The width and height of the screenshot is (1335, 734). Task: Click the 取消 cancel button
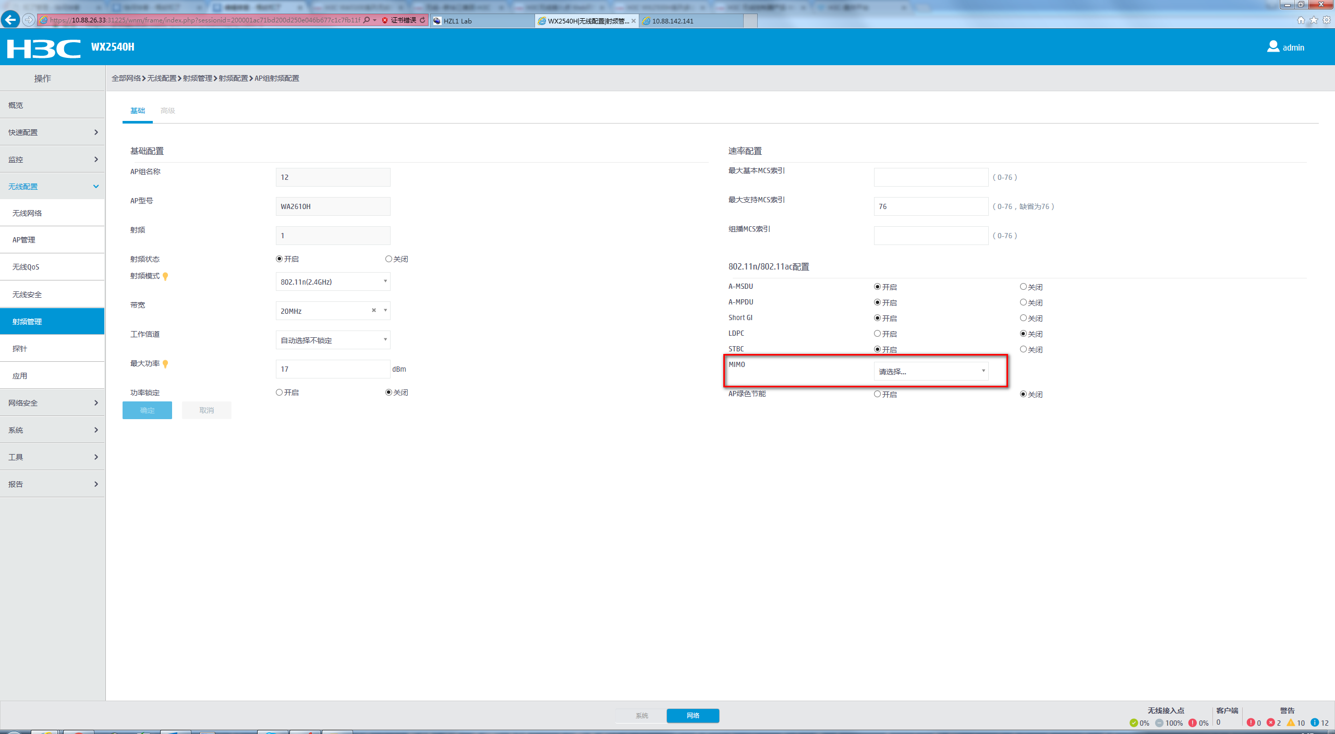(x=207, y=410)
